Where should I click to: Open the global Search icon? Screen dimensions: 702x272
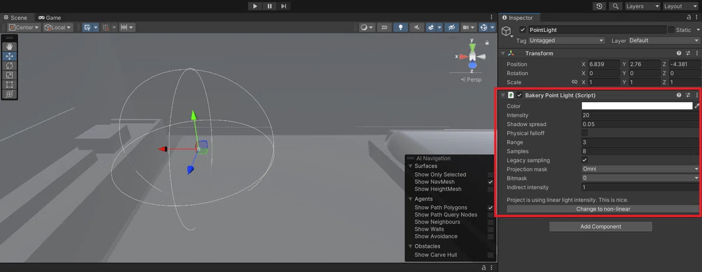[615, 6]
